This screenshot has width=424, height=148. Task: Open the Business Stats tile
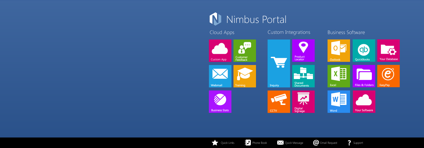(x=220, y=102)
